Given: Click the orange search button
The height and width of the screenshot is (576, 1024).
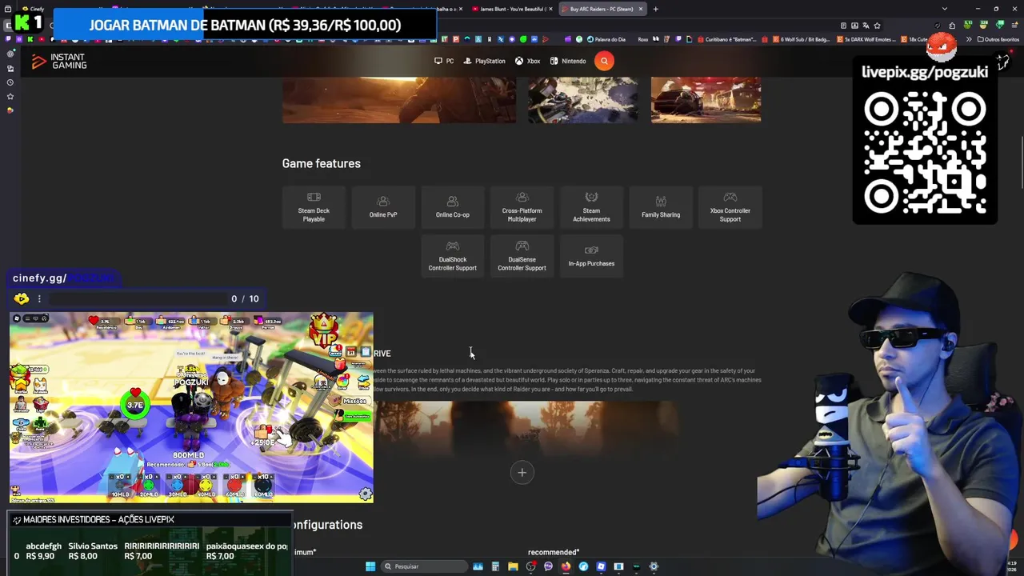Looking at the screenshot, I should 604,61.
